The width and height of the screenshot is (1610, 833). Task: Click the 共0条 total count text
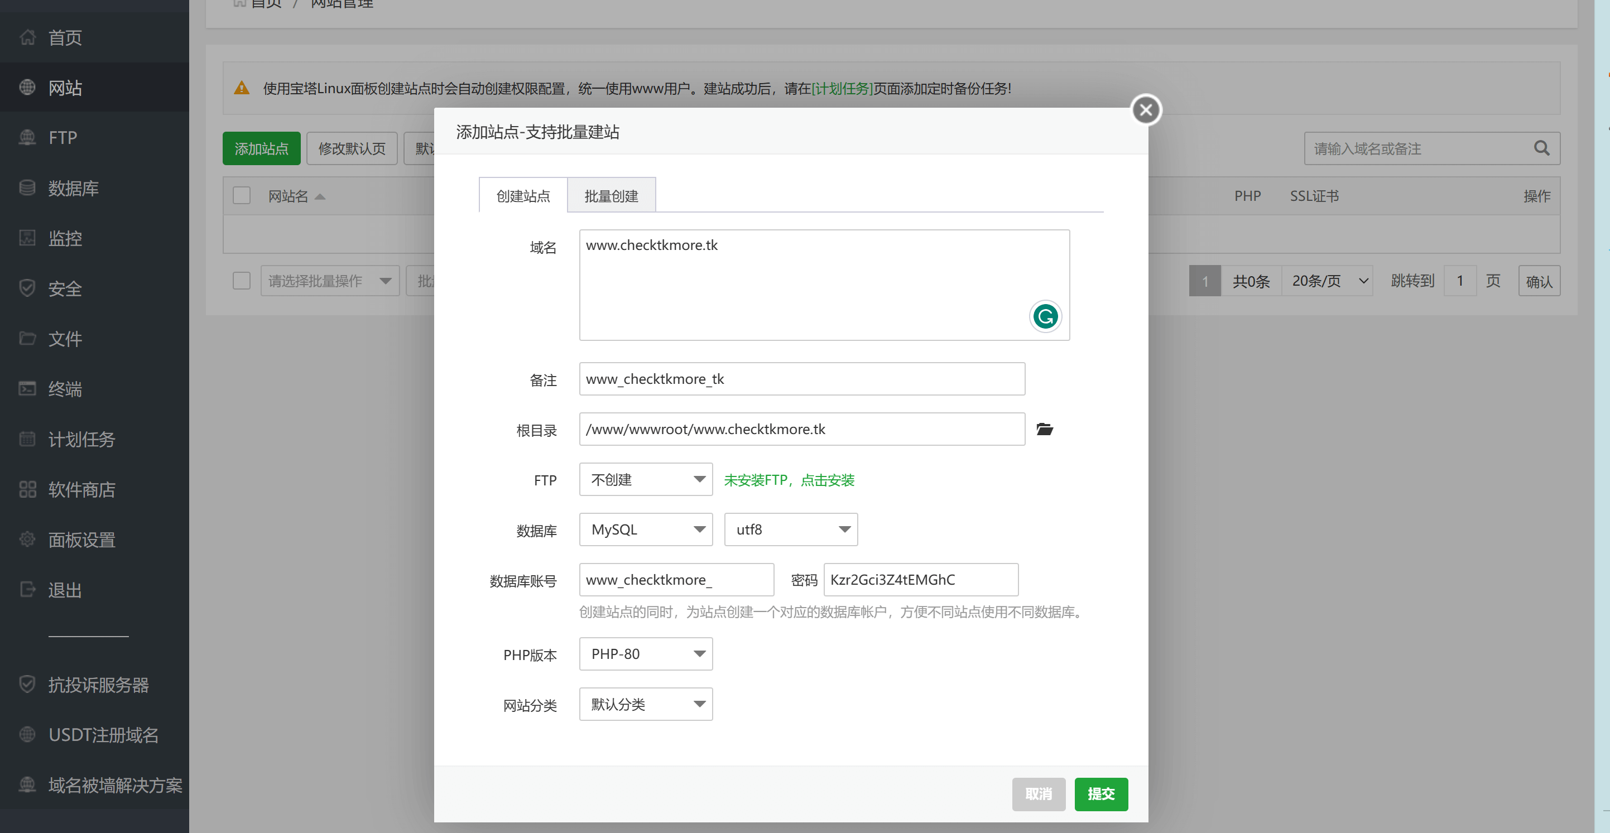1251,281
